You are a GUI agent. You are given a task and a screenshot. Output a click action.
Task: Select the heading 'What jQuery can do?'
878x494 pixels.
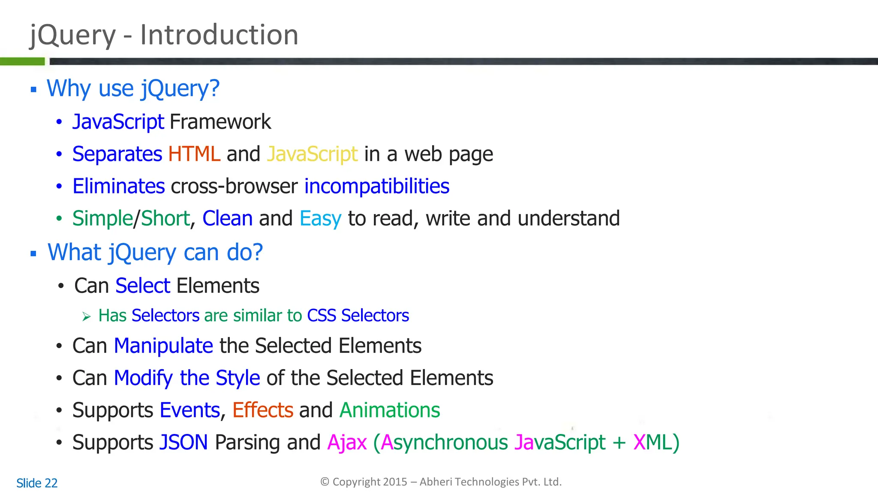155,253
